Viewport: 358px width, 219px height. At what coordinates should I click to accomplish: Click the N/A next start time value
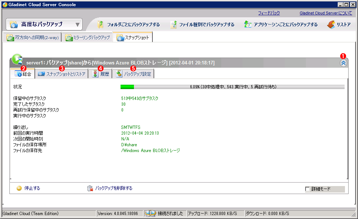point(125,139)
